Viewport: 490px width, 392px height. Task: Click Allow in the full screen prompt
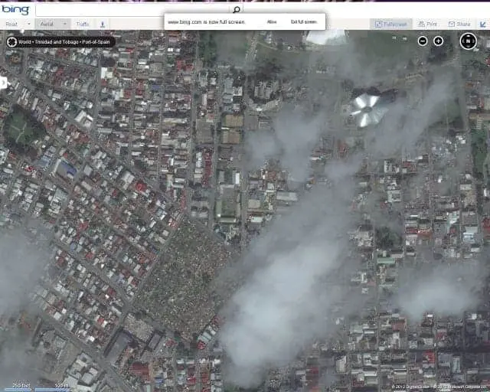point(272,23)
